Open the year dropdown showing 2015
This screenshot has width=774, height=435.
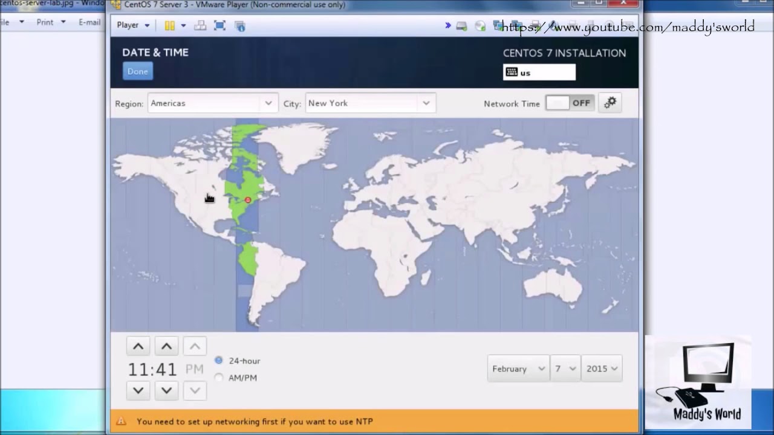coord(602,369)
